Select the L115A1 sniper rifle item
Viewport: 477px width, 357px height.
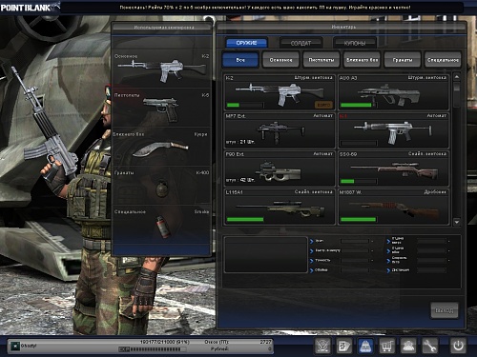(x=280, y=208)
